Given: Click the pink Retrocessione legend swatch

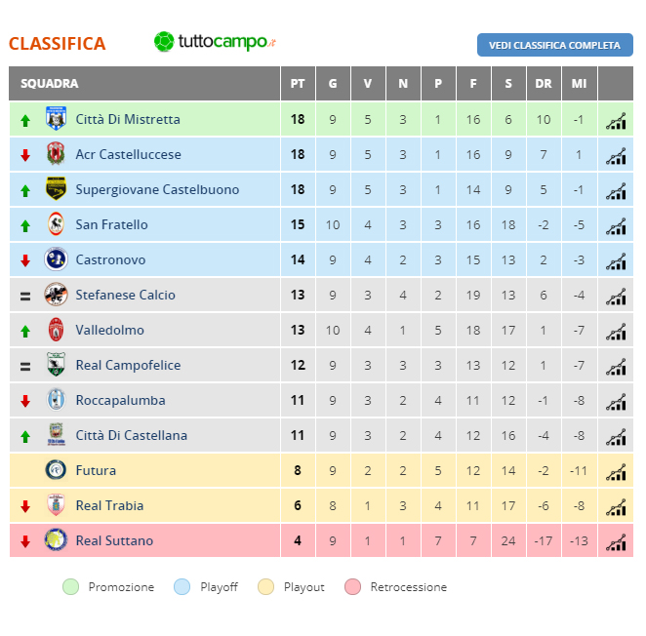Looking at the screenshot, I should 352,587.
